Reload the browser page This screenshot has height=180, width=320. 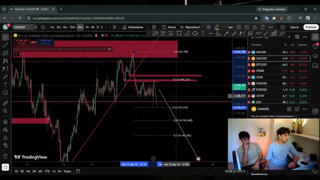(x=20, y=18)
